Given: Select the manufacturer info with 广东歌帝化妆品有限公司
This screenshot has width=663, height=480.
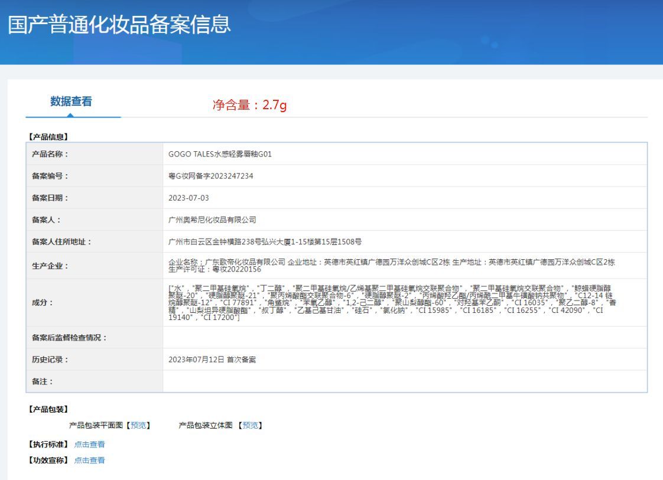Looking at the screenshot, I should point(392,266).
